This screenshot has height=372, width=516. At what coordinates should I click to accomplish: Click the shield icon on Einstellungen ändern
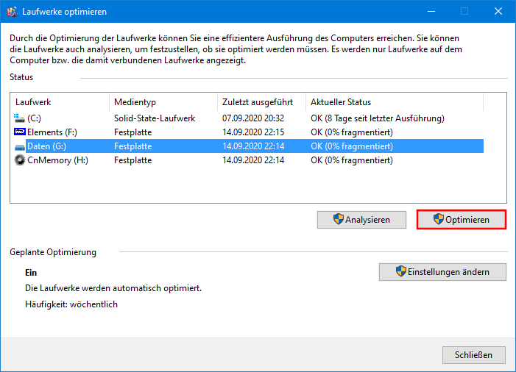(x=401, y=271)
